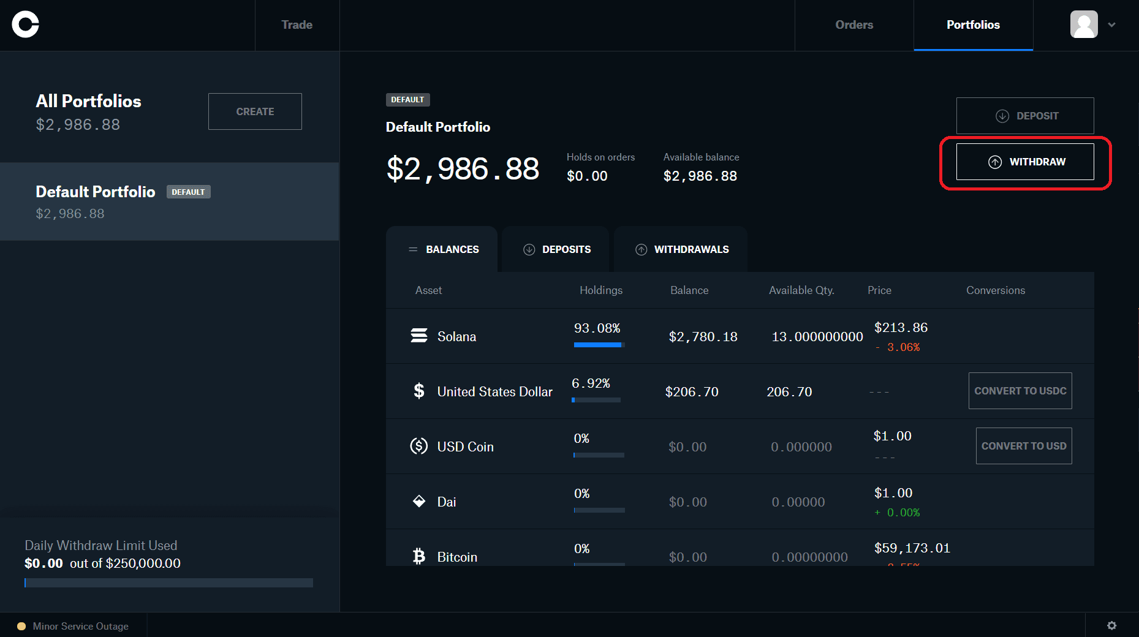Click the Solana asset icon
The image size is (1139, 637).
[x=419, y=336]
